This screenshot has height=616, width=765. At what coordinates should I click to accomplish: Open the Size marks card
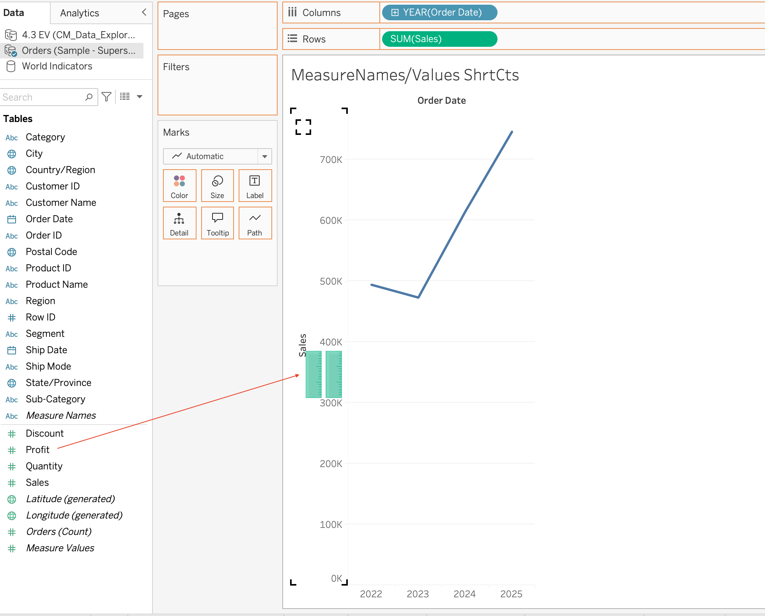[x=217, y=186]
